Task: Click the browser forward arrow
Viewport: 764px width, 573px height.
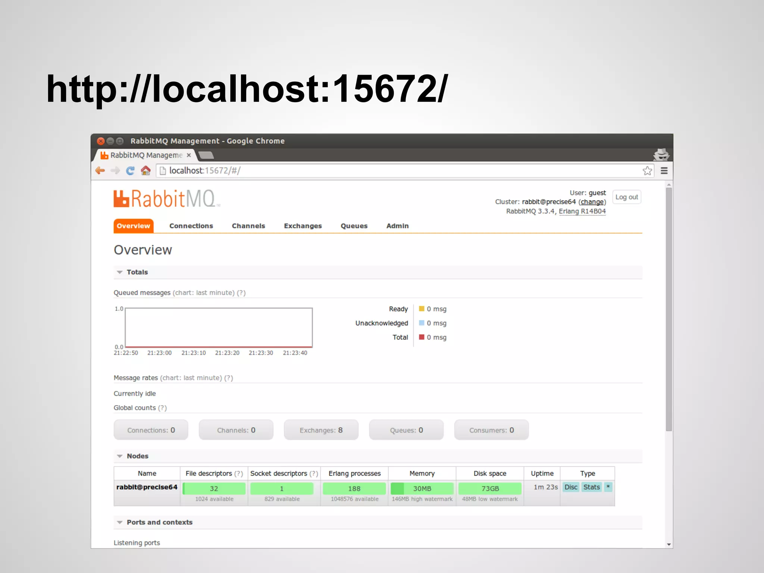Action: coord(115,170)
